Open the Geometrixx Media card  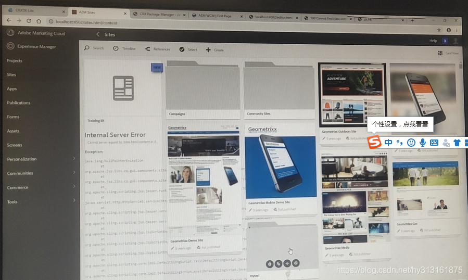(355, 206)
